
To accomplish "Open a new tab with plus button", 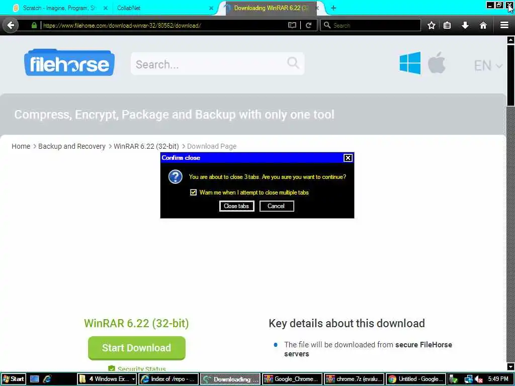I will tap(333, 8).
